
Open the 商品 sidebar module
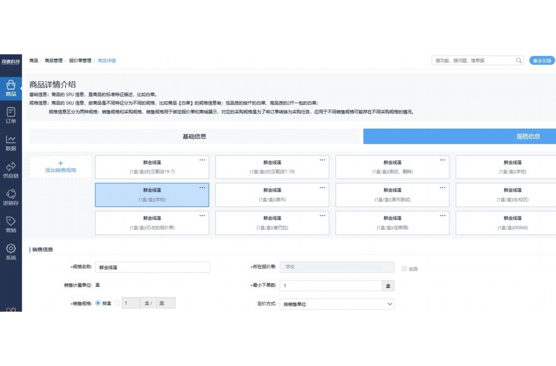10,88
